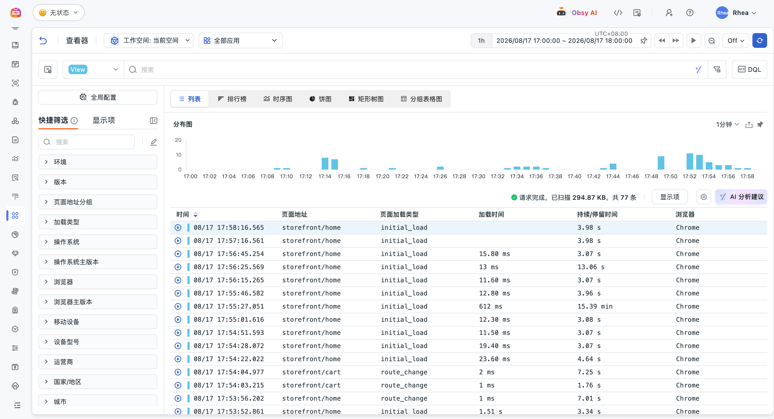Click the edit pencil beside filter search
The width and height of the screenshot is (774, 419).
[x=153, y=142]
